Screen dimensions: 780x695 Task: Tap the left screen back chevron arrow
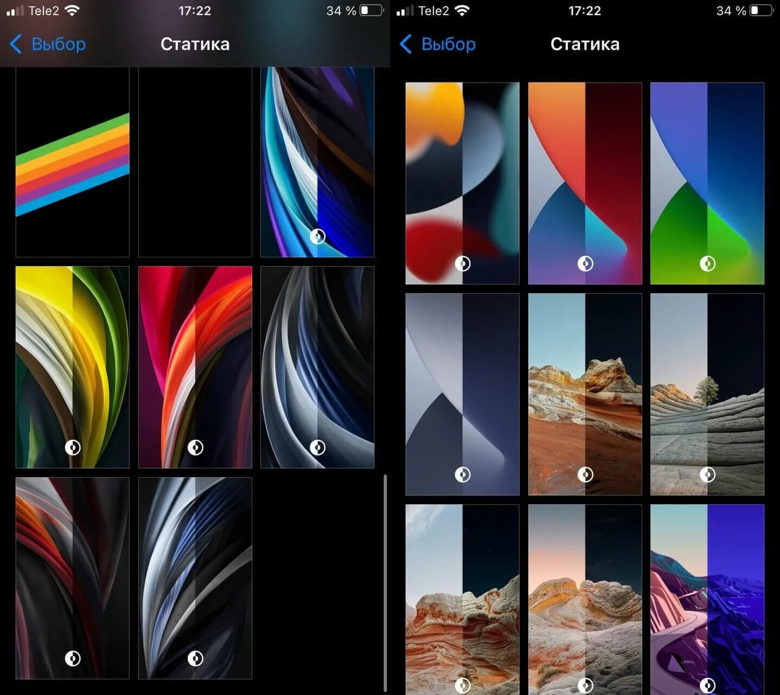click(x=16, y=44)
